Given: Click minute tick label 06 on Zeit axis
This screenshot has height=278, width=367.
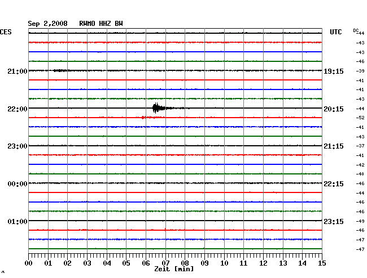Looking at the screenshot, I should click(146, 263).
